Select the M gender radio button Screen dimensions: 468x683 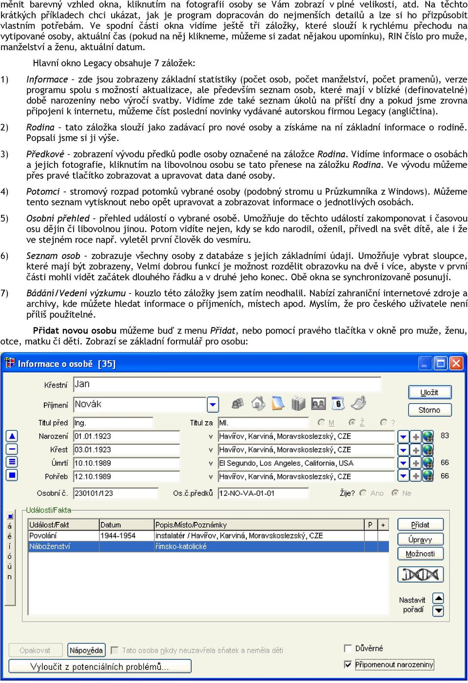click(x=321, y=423)
